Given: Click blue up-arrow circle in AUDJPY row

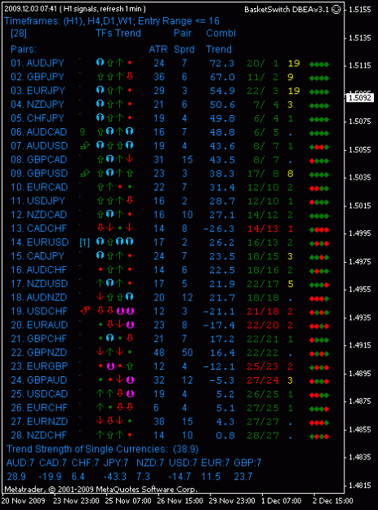Looking at the screenshot, I should (x=100, y=62).
